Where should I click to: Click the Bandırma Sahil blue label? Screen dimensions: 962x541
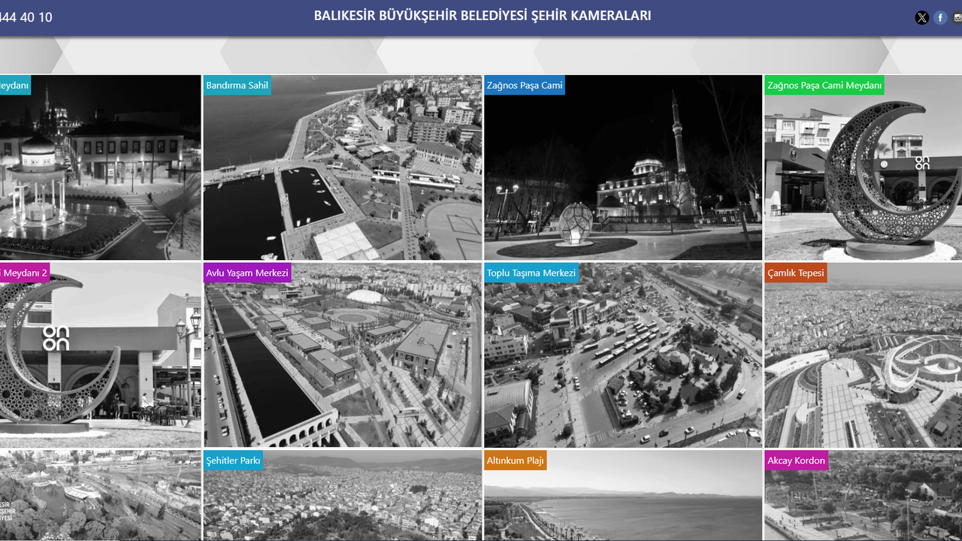tap(237, 85)
